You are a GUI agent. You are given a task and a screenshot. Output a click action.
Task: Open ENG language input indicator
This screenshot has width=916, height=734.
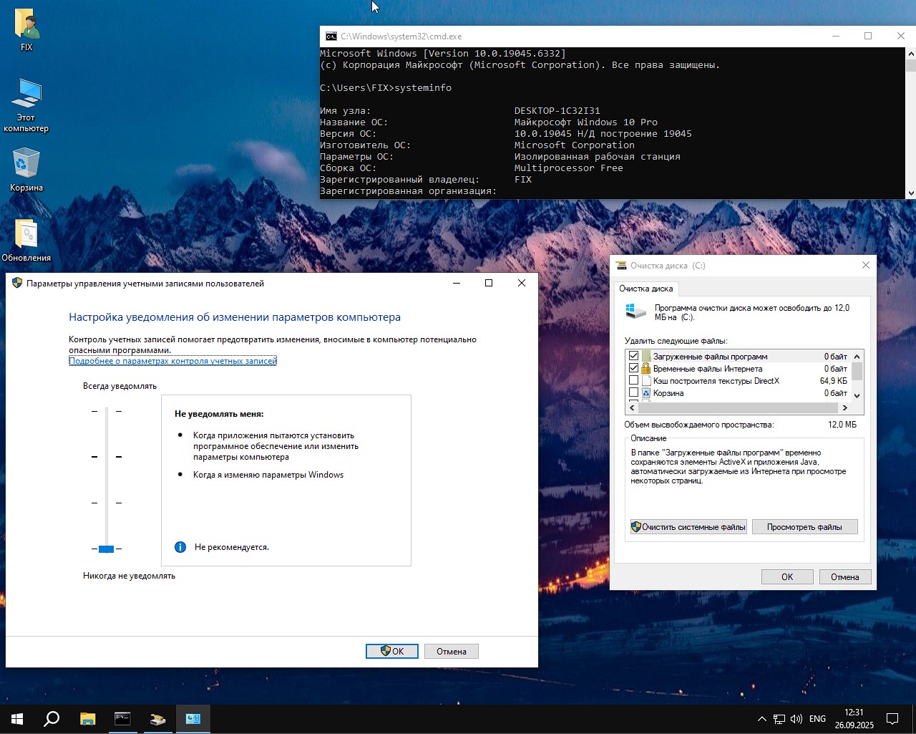817,719
